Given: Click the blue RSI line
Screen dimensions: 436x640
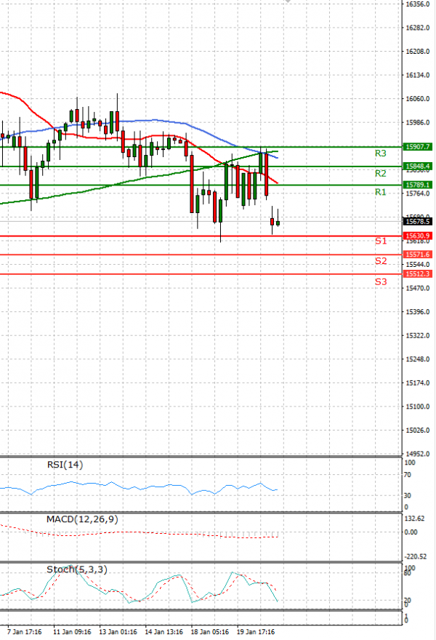Looking at the screenshot, I should (x=139, y=487).
